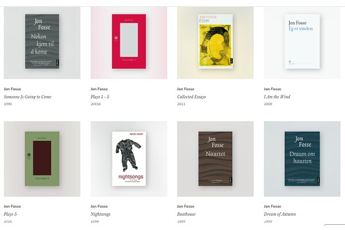Screen dimensions: 345x230
Task: Select the yellow Essay book cover
Action: 216,41
